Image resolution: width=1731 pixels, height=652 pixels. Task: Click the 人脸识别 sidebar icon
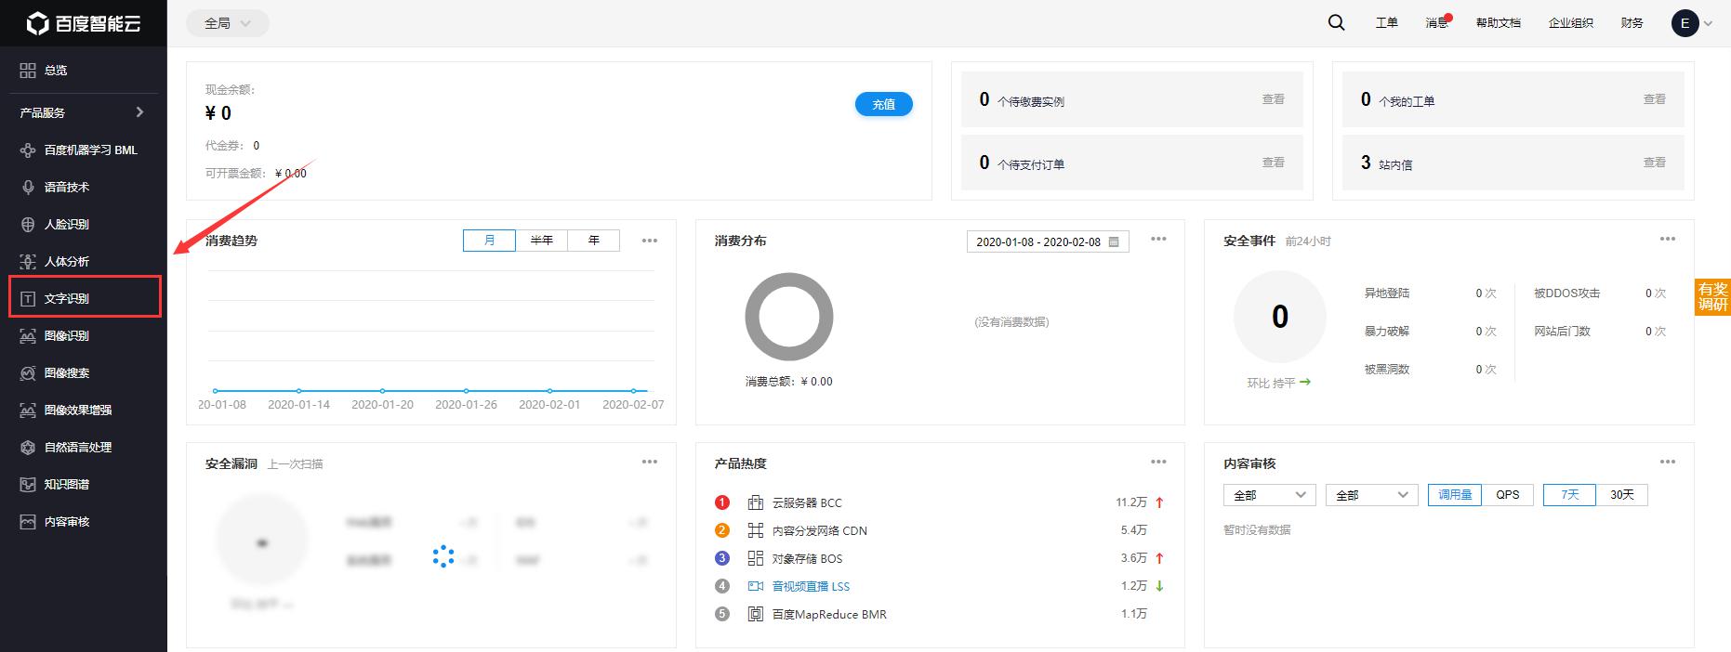click(28, 224)
